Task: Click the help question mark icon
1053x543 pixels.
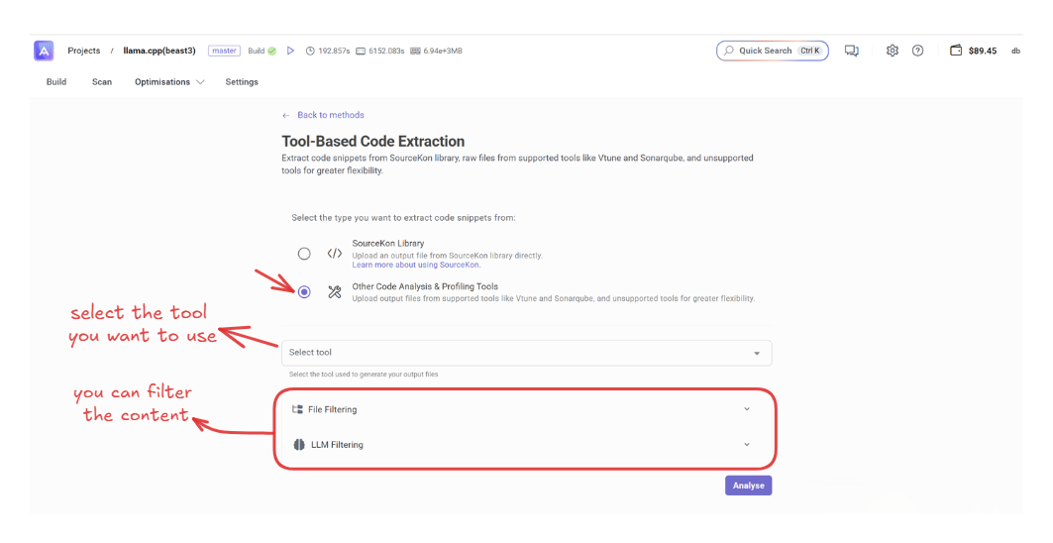Action: (x=917, y=51)
